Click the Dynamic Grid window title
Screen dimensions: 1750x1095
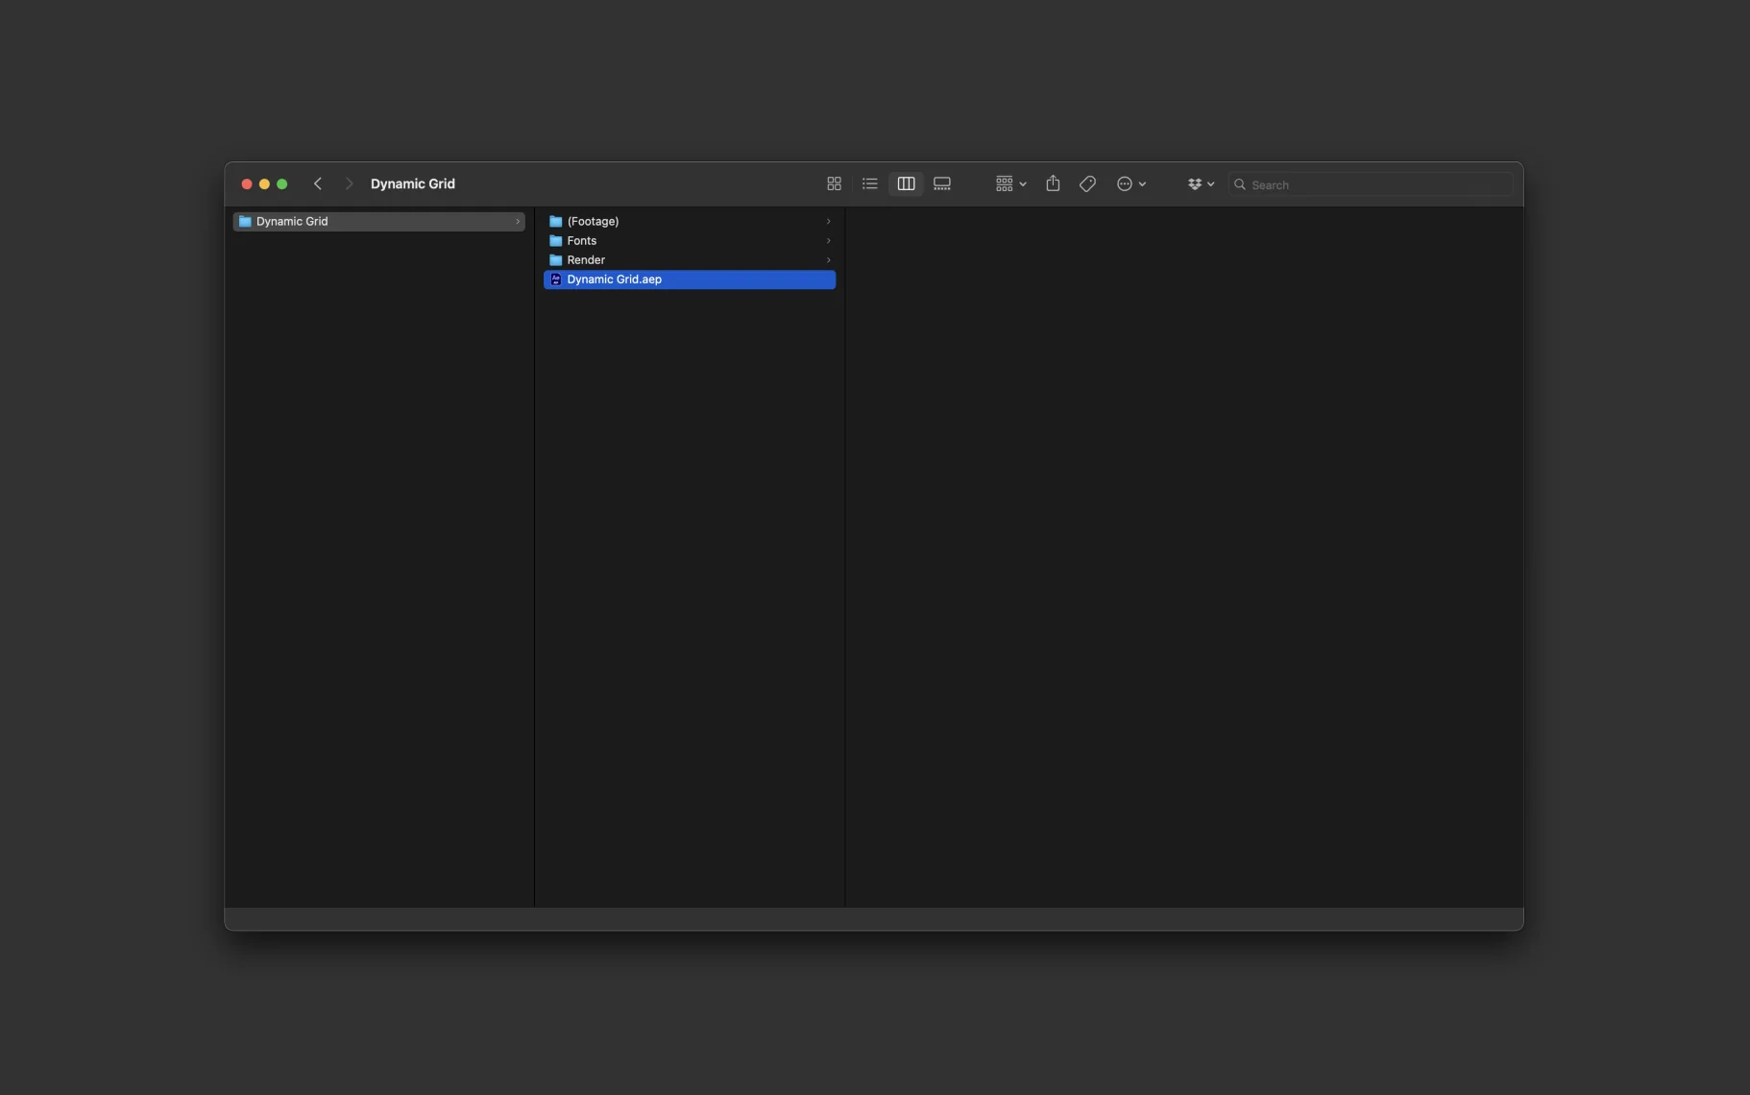pos(413,183)
